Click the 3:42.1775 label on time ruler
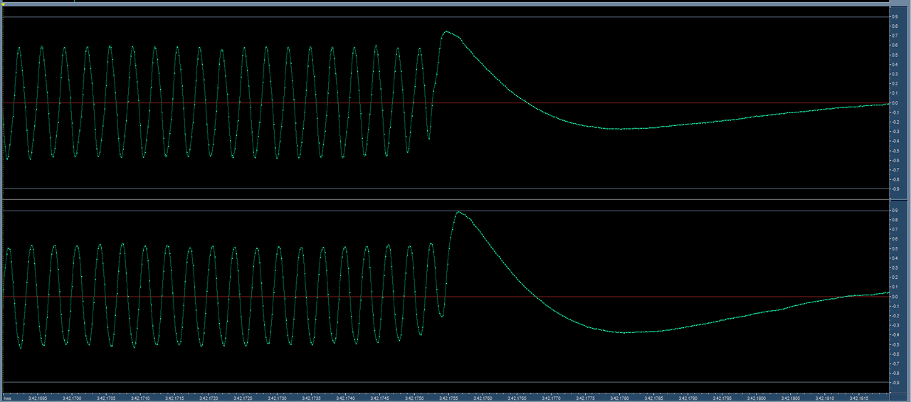 tap(585, 398)
